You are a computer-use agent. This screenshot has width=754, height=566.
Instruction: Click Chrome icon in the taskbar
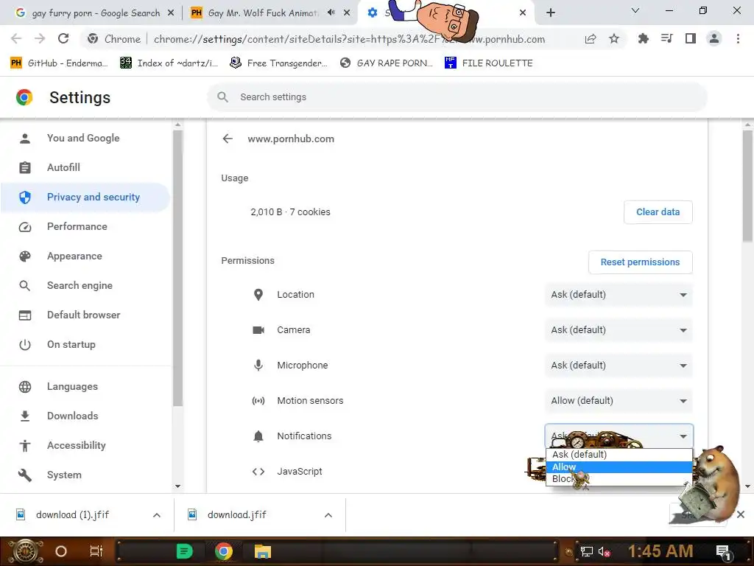pos(224,551)
